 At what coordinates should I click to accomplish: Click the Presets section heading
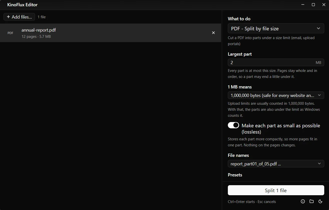pyautogui.click(x=235, y=175)
